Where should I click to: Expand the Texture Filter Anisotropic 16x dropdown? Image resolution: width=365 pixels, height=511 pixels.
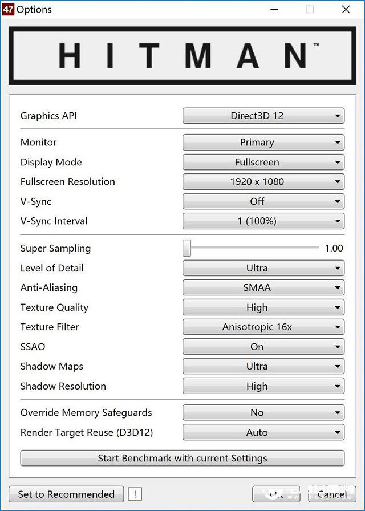[x=263, y=327]
